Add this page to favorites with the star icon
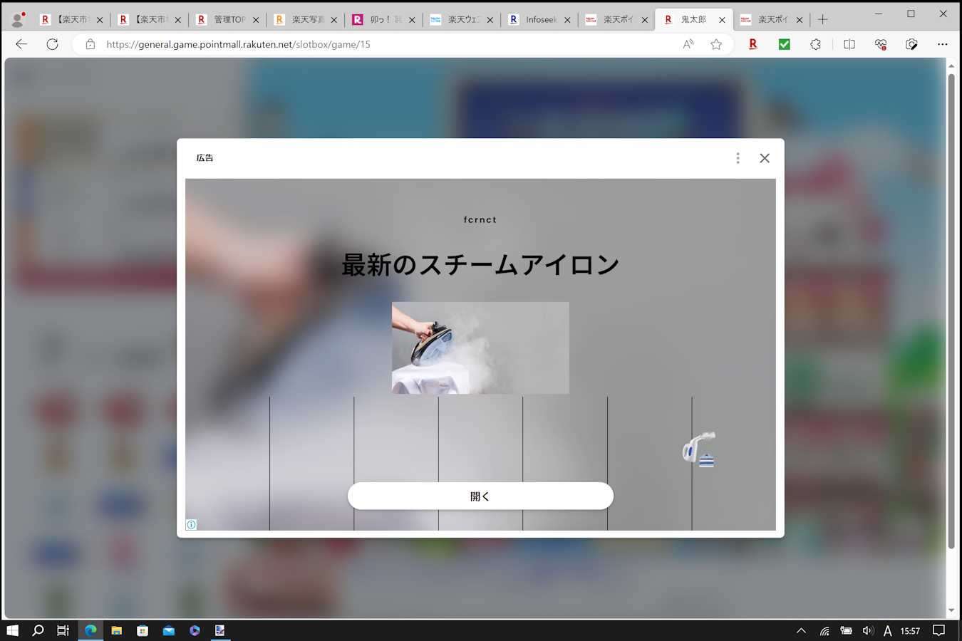Image resolution: width=962 pixels, height=641 pixels. pyautogui.click(x=716, y=44)
